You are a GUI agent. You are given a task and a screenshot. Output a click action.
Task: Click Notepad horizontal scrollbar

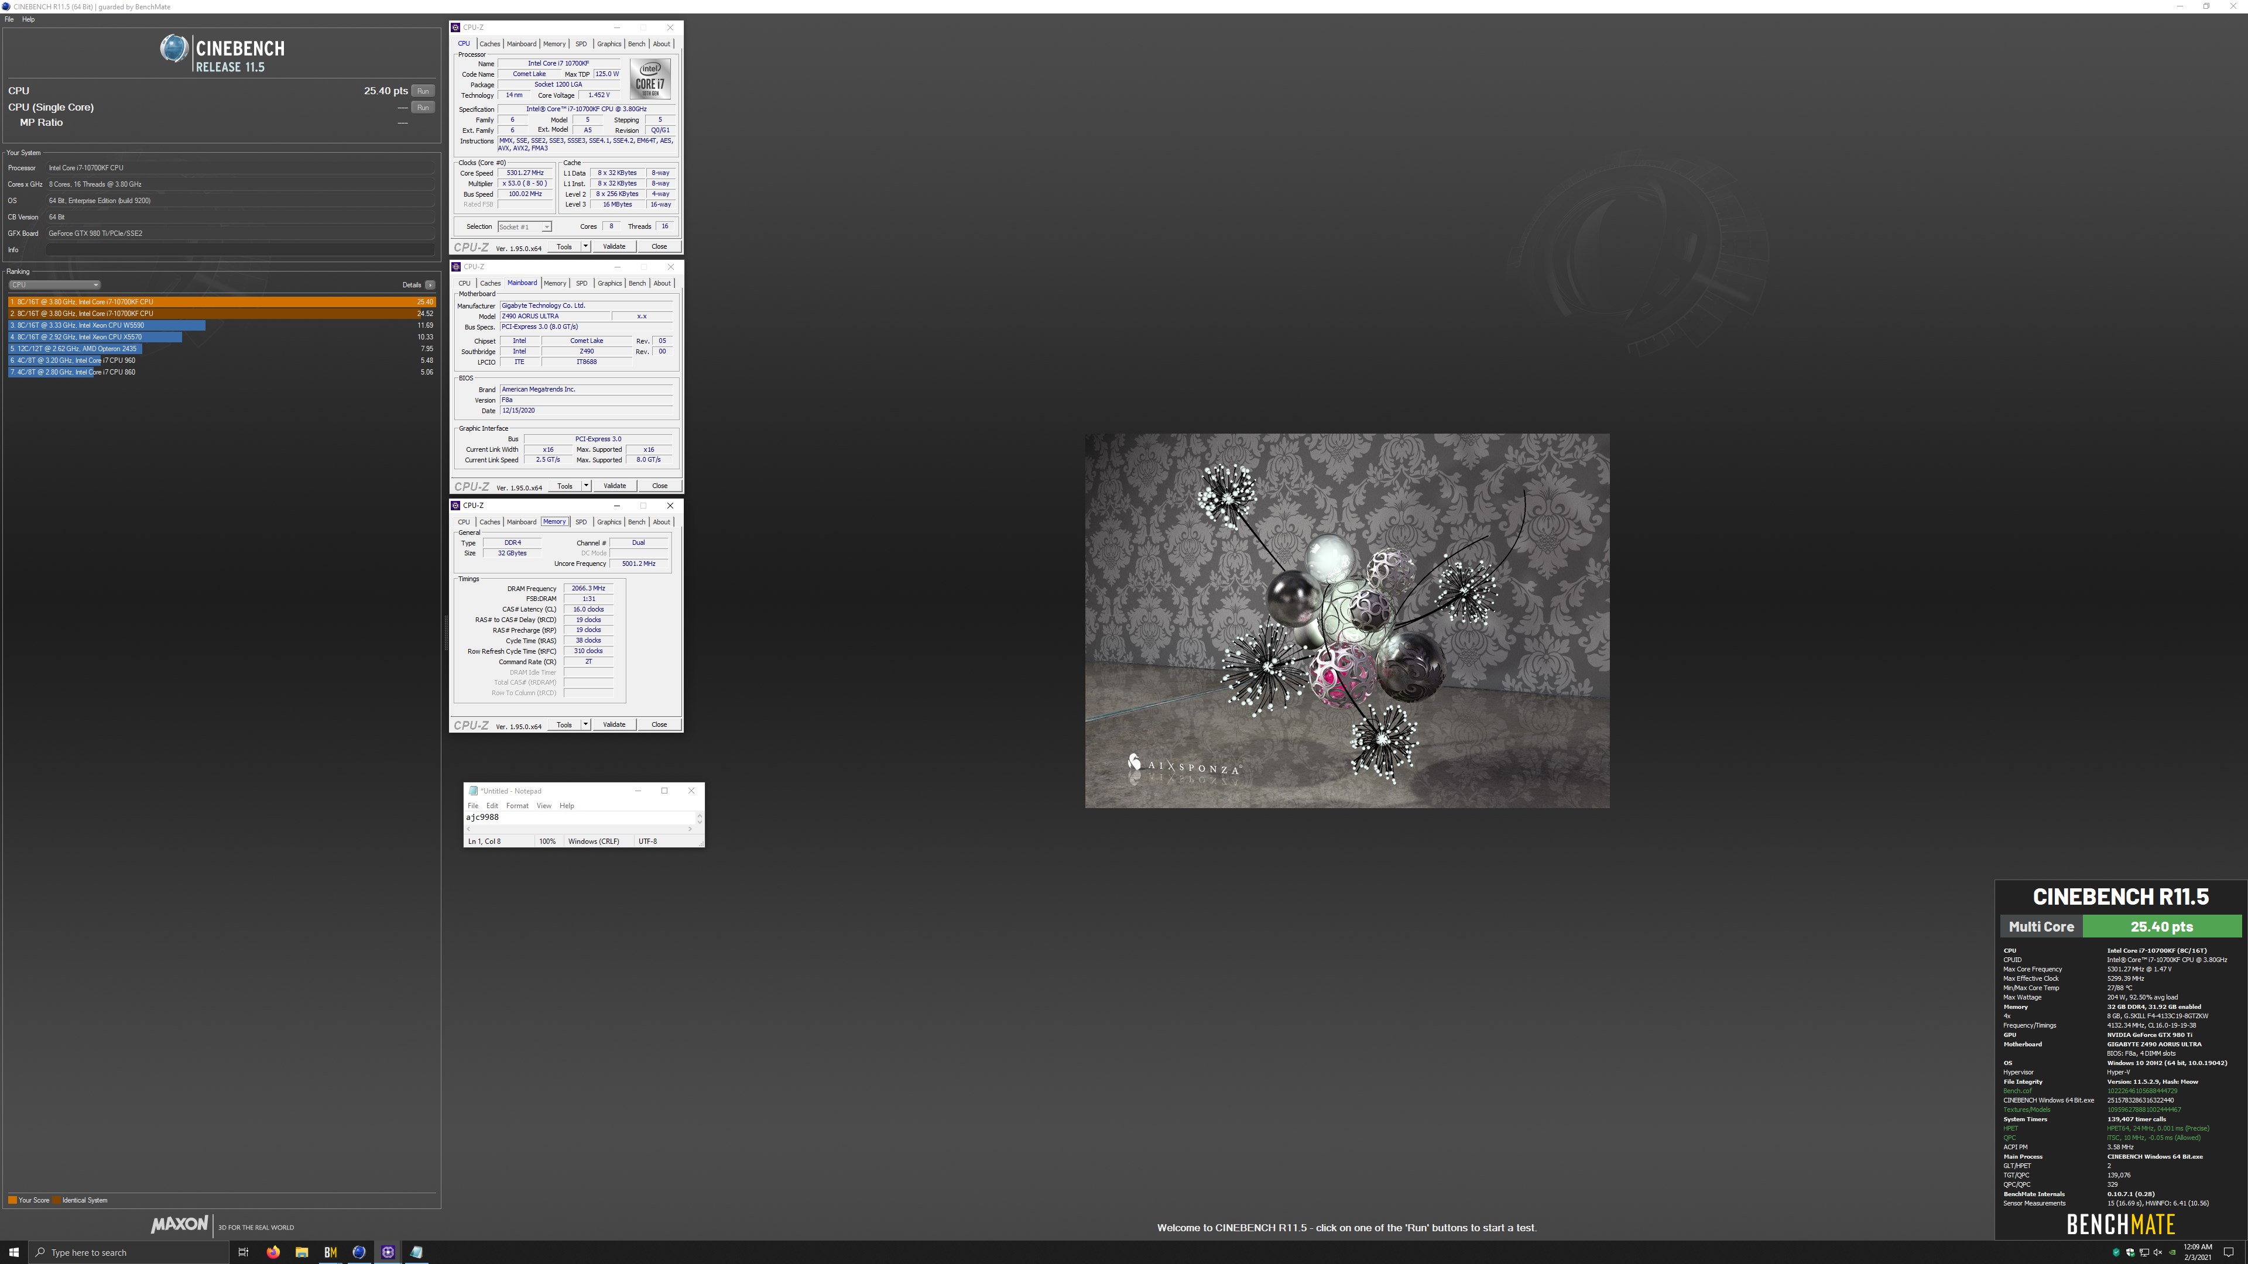click(580, 829)
